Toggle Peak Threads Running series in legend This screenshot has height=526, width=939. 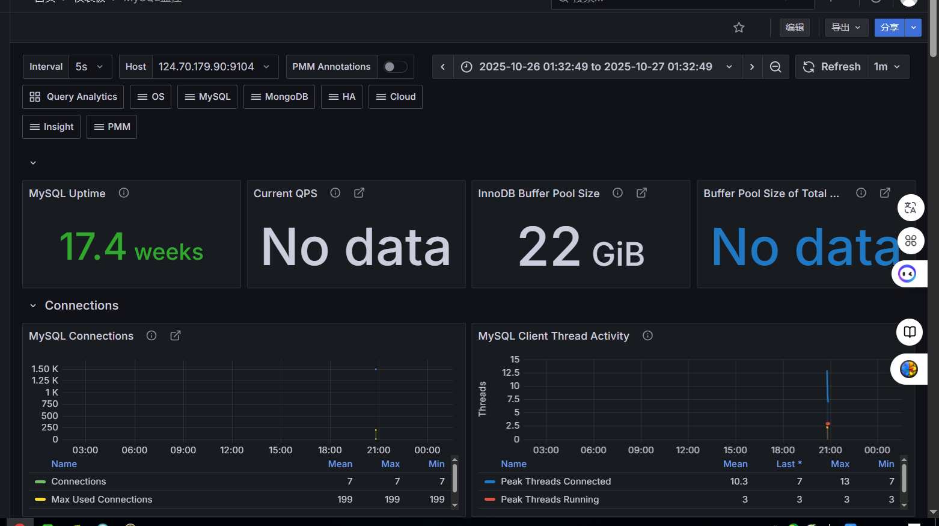tap(549, 500)
